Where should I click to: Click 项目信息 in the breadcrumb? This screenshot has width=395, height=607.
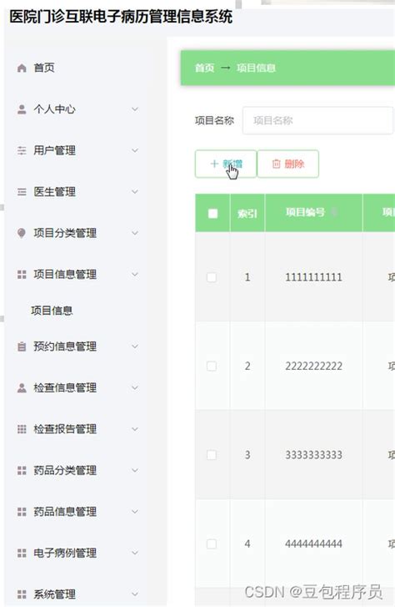pyautogui.click(x=256, y=68)
